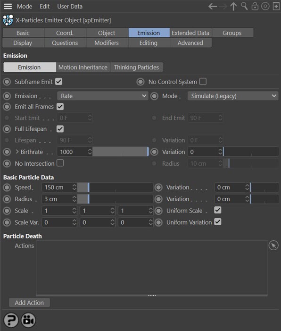Open the Edit menu
This screenshot has width=281, height=331.
(44, 6)
